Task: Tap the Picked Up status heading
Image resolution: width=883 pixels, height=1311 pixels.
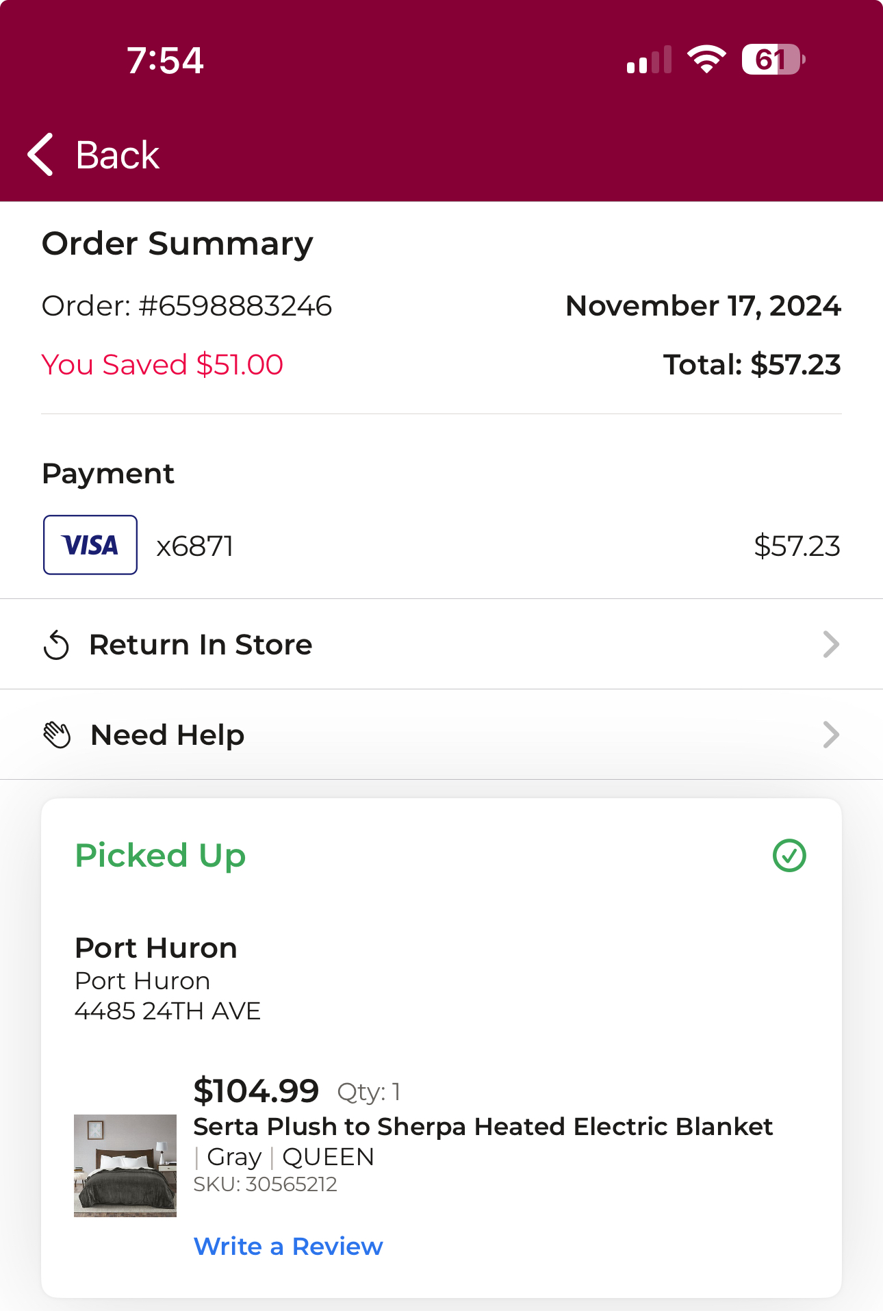Action: [x=160, y=856]
